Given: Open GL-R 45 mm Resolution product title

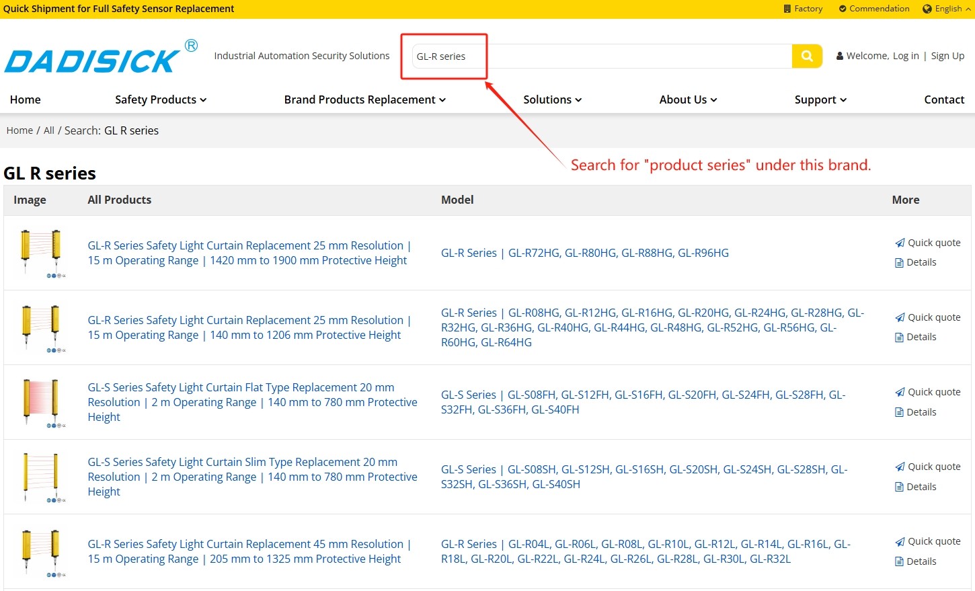Looking at the screenshot, I should [249, 551].
